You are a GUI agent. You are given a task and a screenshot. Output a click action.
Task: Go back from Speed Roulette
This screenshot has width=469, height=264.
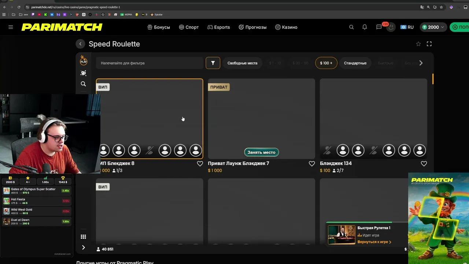[x=80, y=44]
